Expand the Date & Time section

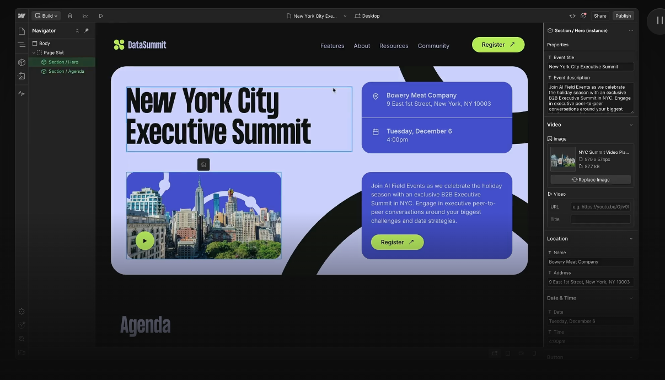[x=631, y=298]
